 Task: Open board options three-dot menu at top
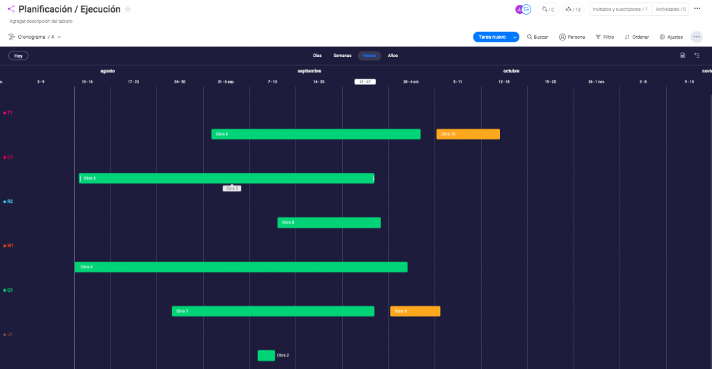pos(697,9)
